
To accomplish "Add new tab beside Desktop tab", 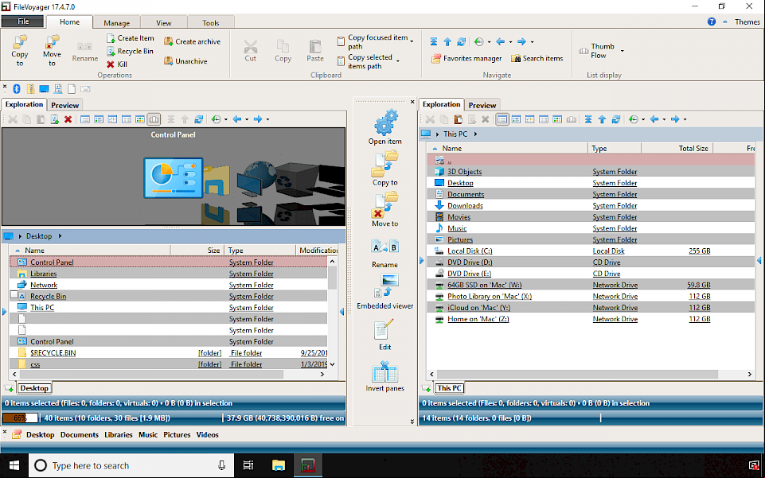I will coord(10,388).
